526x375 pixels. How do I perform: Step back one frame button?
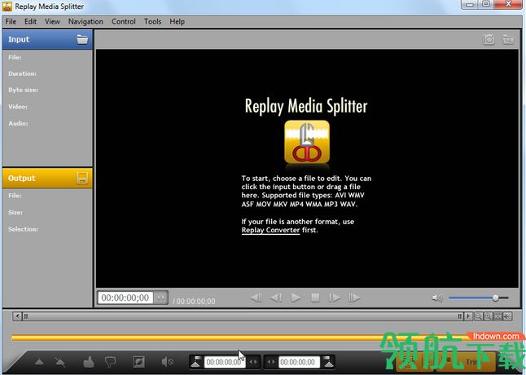coord(276,298)
